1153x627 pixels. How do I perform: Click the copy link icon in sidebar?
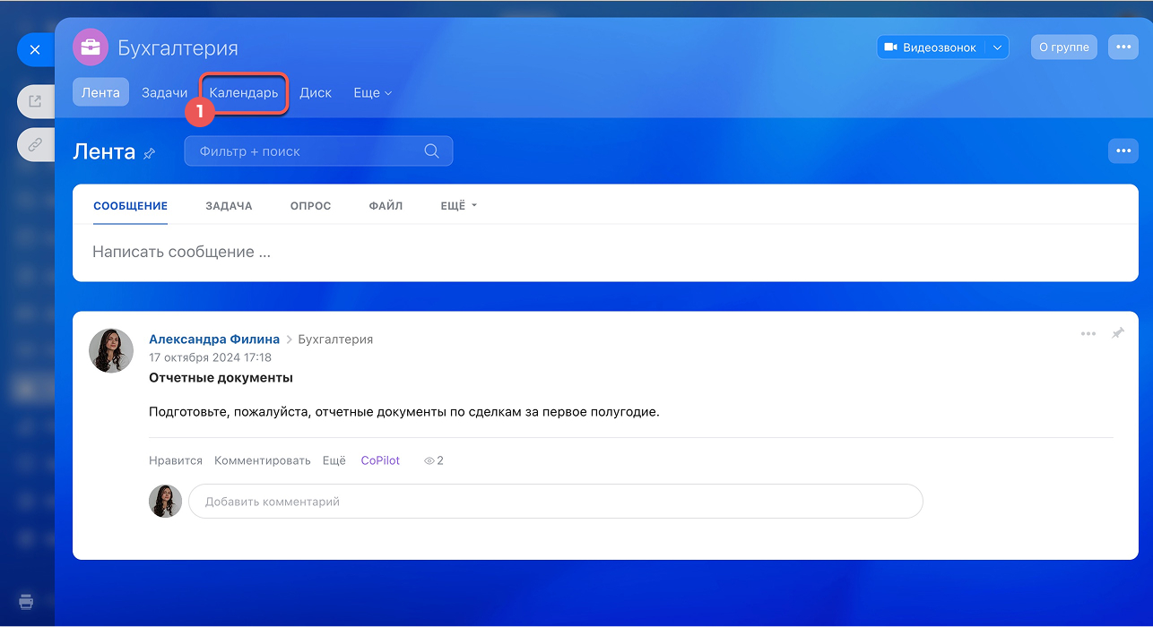pos(35,144)
